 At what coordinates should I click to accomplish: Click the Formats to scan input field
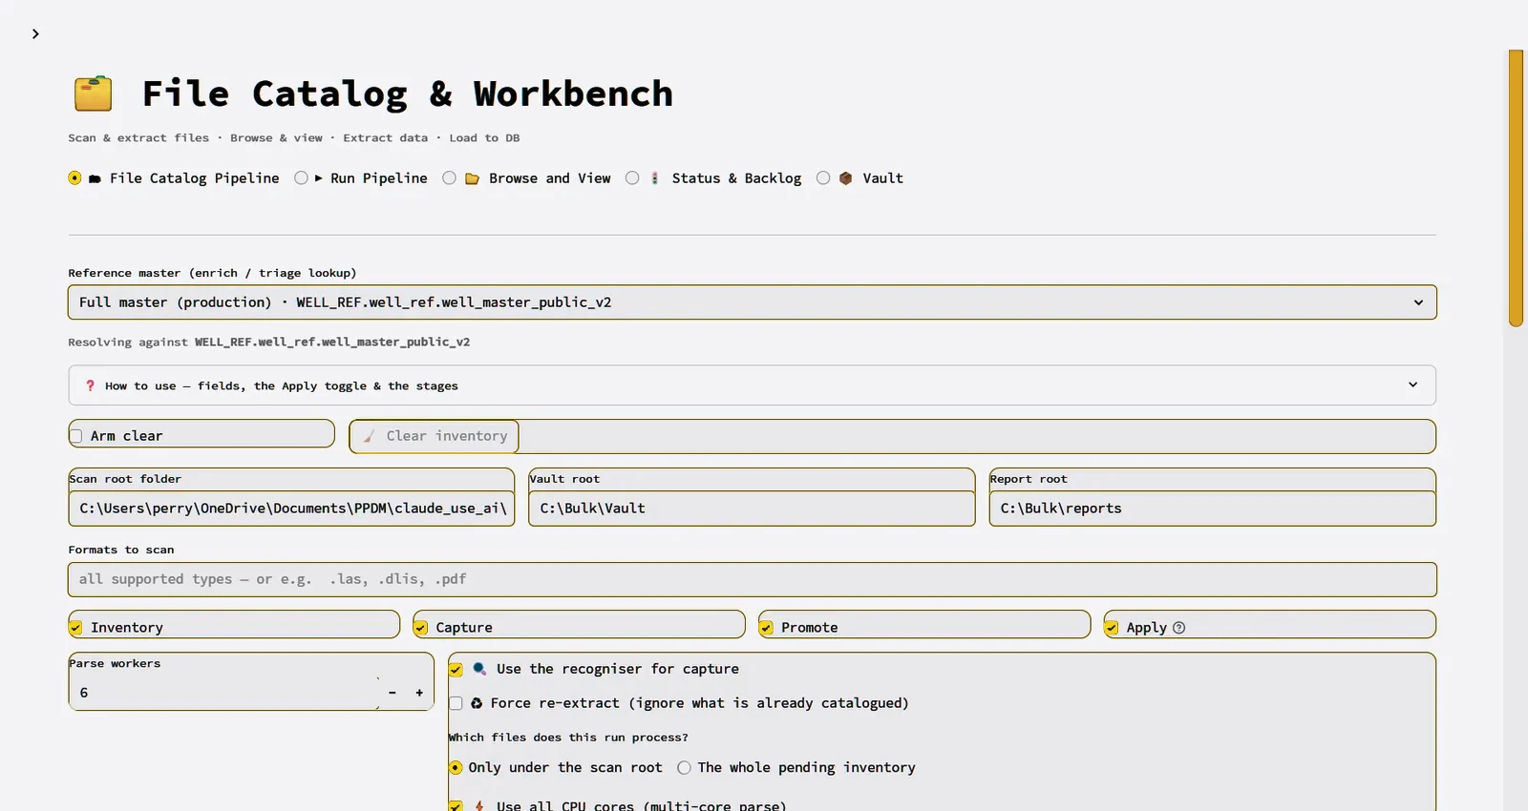[x=753, y=579]
